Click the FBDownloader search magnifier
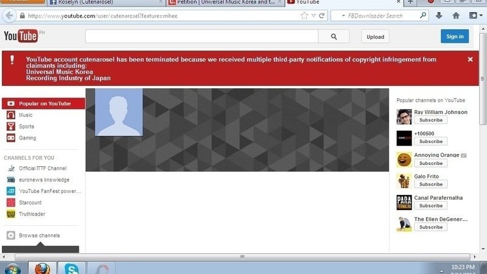 pos(423,15)
